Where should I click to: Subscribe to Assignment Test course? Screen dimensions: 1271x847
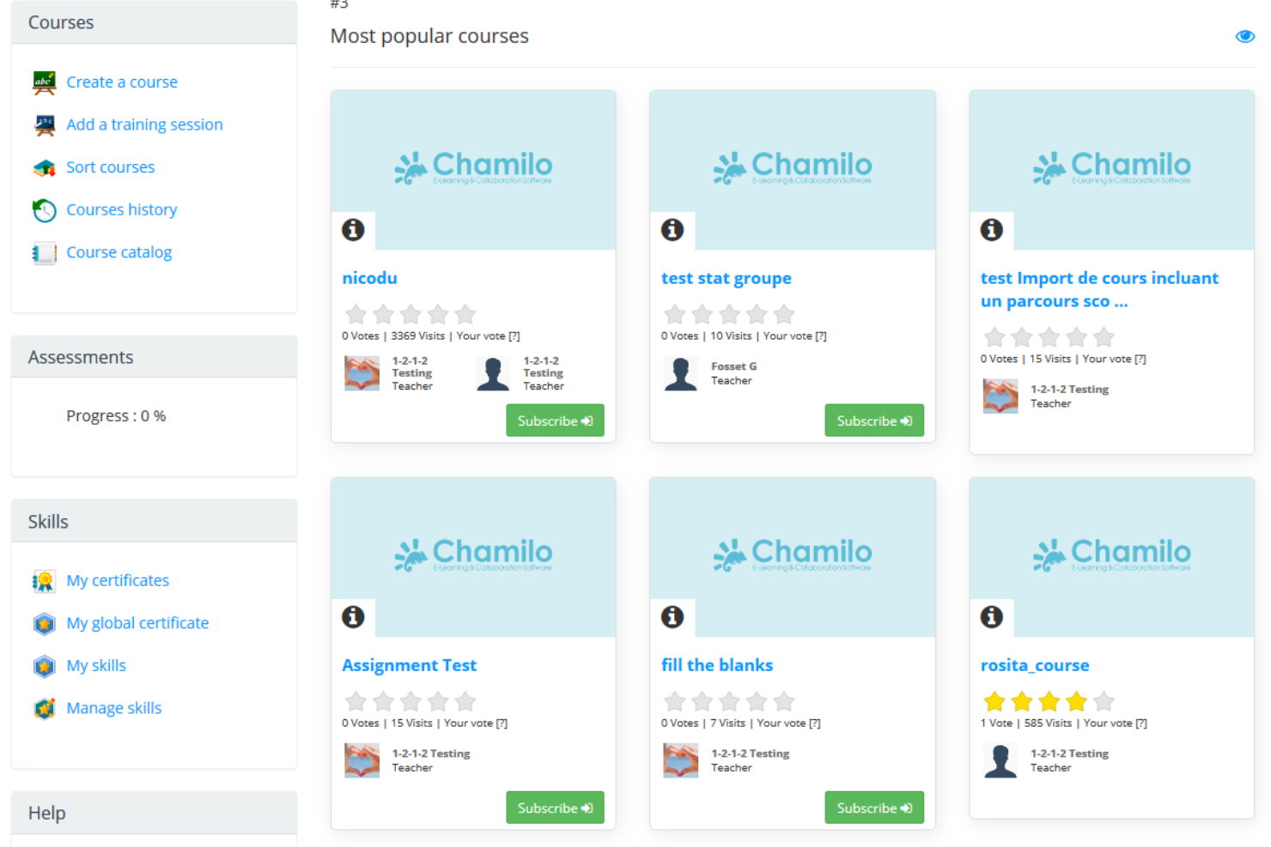tap(555, 808)
